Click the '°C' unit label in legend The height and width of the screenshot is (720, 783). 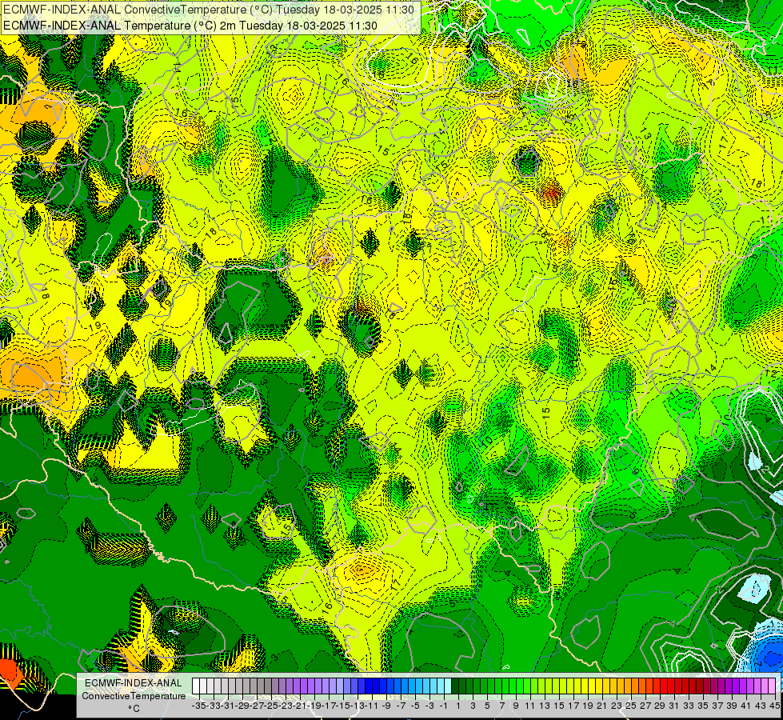(134, 709)
